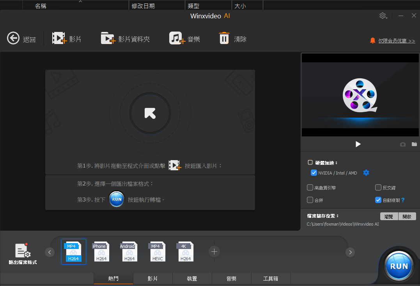Take a snapshot with the camera icon
Image resolution: width=420 pixels, height=286 pixels.
(402, 145)
